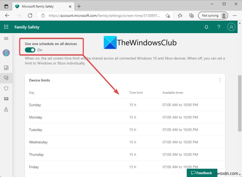Open the Find your child location icon

pos(6,109)
